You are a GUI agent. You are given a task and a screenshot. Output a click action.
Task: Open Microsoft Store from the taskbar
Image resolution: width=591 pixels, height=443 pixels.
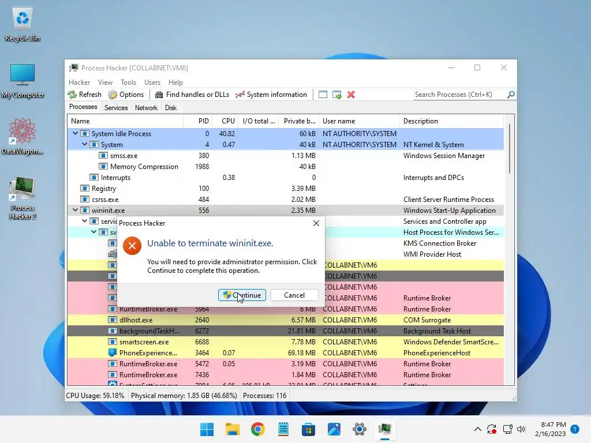tap(308, 429)
